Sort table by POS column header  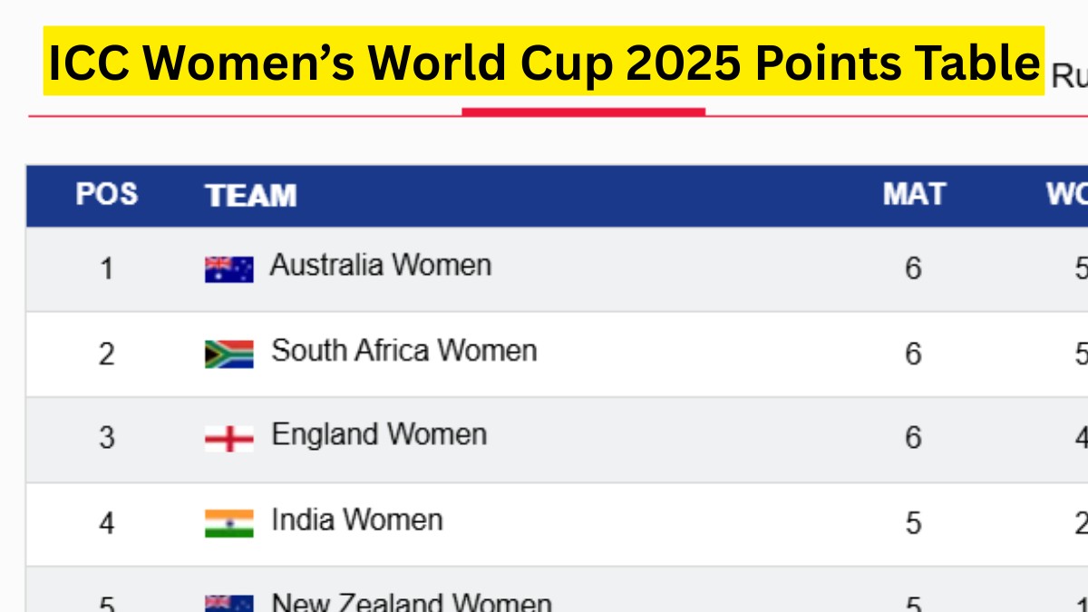pos(106,195)
